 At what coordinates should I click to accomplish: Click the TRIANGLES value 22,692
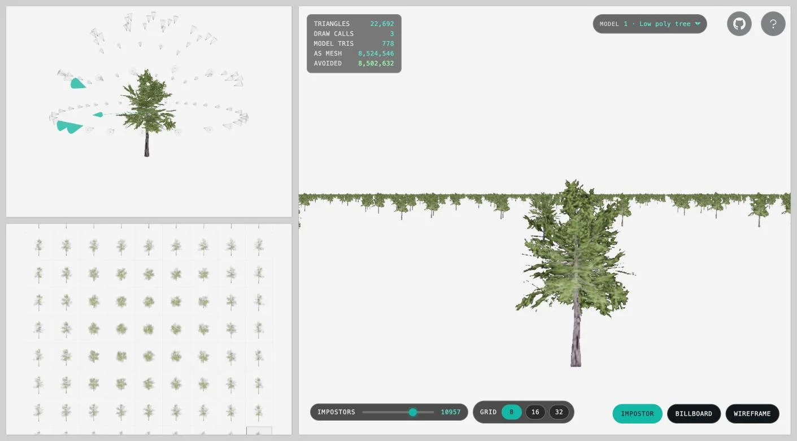click(x=382, y=24)
